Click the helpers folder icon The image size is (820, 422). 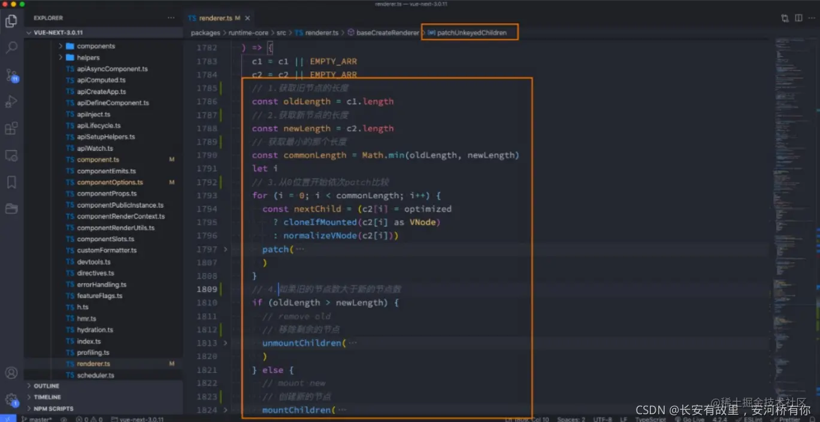tap(70, 57)
